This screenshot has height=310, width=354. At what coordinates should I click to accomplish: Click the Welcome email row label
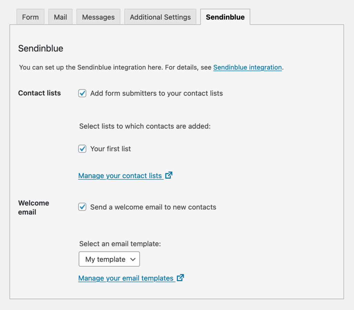click(x=34, y=207)
